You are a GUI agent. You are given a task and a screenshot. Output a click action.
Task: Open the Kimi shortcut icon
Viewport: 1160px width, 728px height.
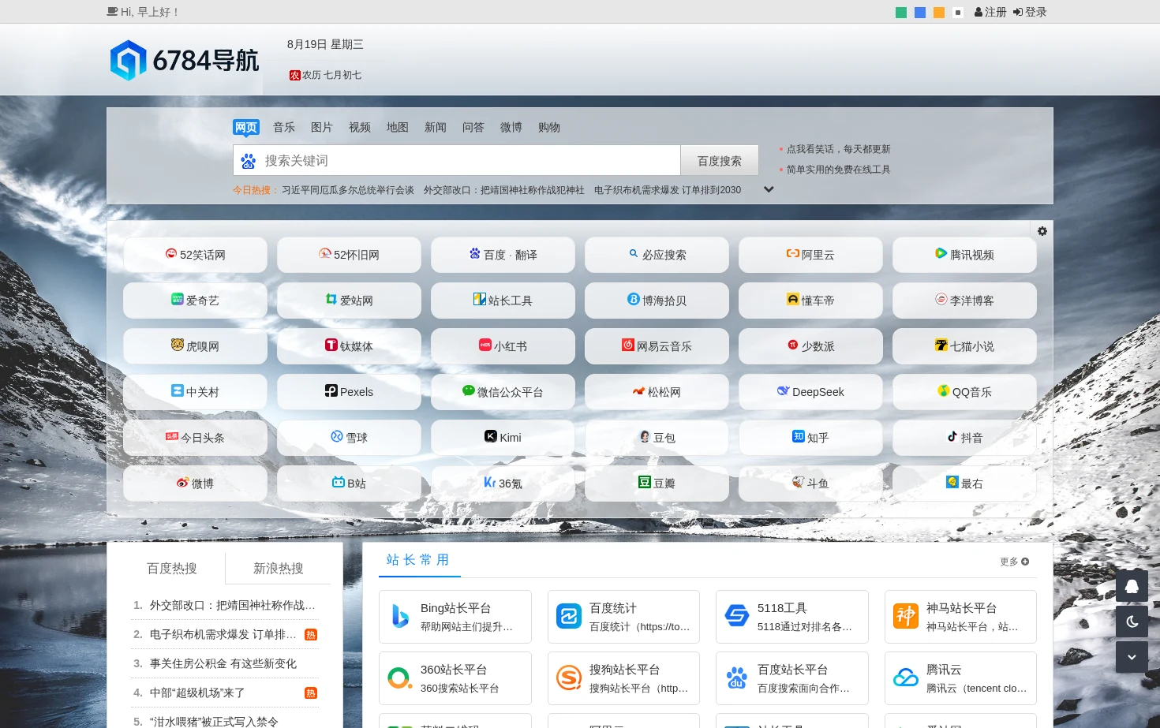(491, 436)
